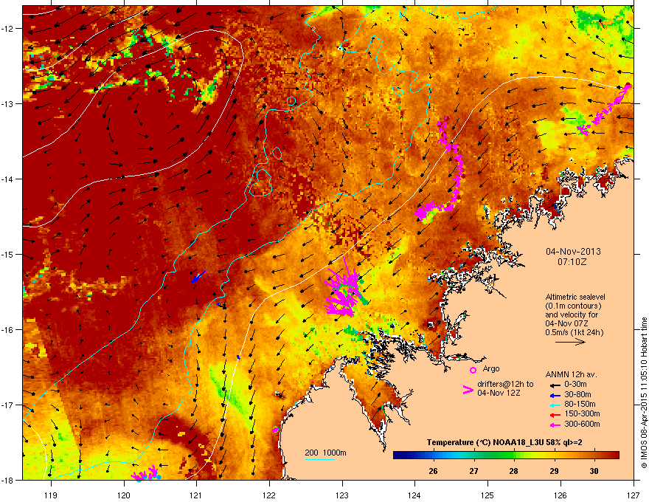Click the drifter track near the 127°E edge
Screen dimensions: 649x502
point(604,110)
